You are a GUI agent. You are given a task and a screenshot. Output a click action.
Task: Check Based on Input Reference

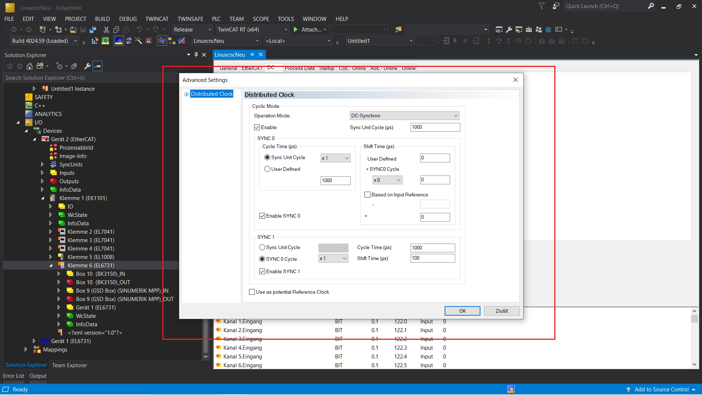[367, 195]
